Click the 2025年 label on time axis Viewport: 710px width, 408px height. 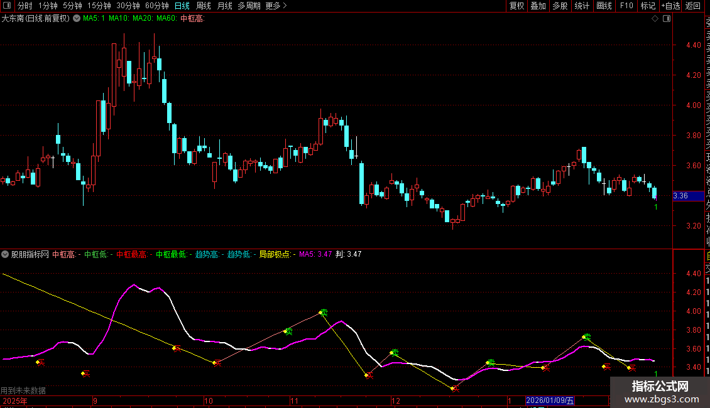(15, 400)
